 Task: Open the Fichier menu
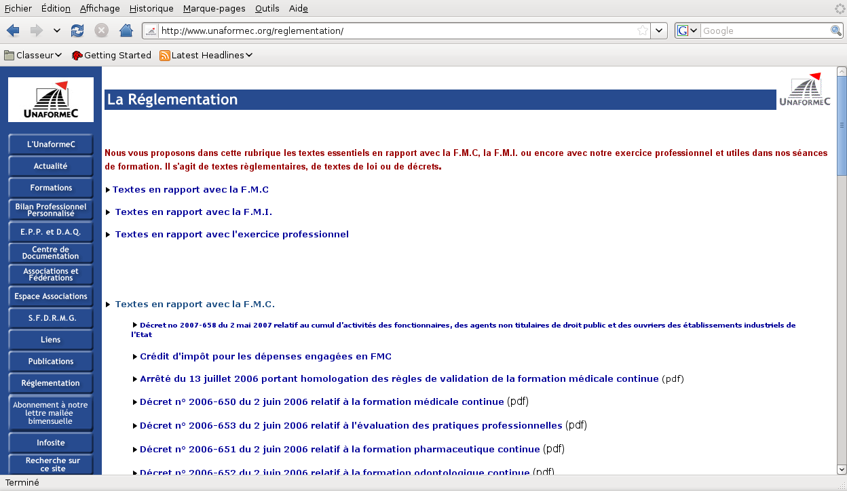18,8
